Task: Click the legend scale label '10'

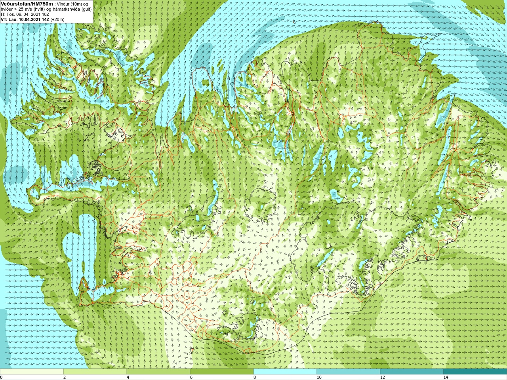Action: [319, 377]
